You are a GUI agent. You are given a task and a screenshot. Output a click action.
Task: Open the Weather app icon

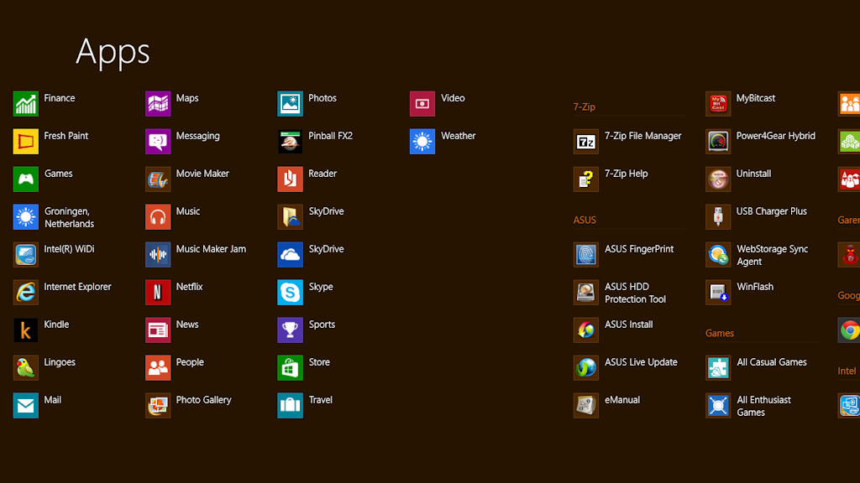[x=422, y=141]
